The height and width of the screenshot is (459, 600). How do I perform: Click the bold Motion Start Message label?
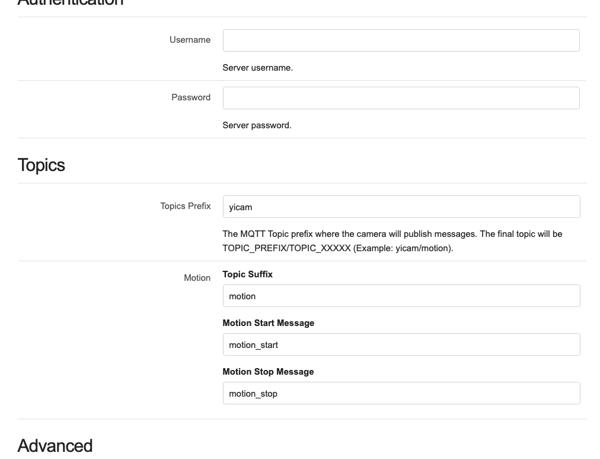pyautogui.click(x=268, y=323)
